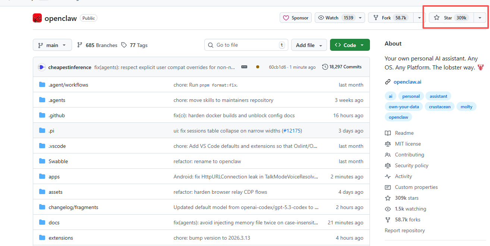Click the commit details ellipsis icon

tap(244, 67)
